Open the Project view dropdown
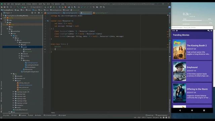This screenshot has width=215, height=121. pyautogui.click(x=8, y=13)
